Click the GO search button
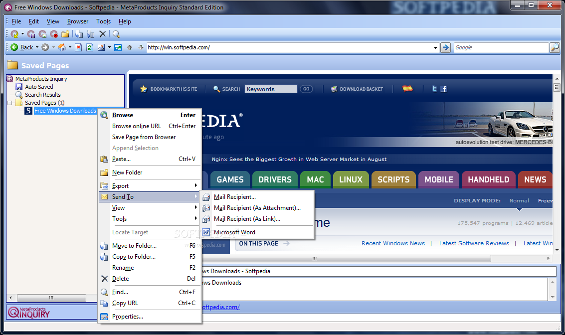The image size is (565, 335). pos(306,89)
